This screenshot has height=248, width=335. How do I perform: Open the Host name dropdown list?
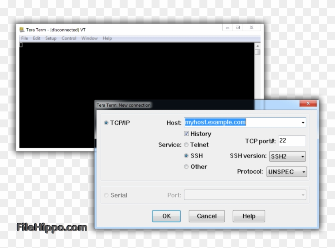[302, 123]
